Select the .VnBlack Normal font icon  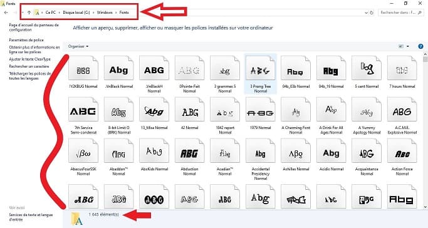click(118, 68)
